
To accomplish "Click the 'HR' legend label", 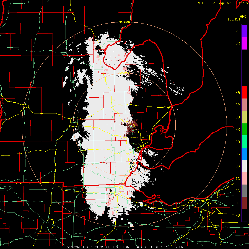I will pyautogui.click(x=237, y=129).
